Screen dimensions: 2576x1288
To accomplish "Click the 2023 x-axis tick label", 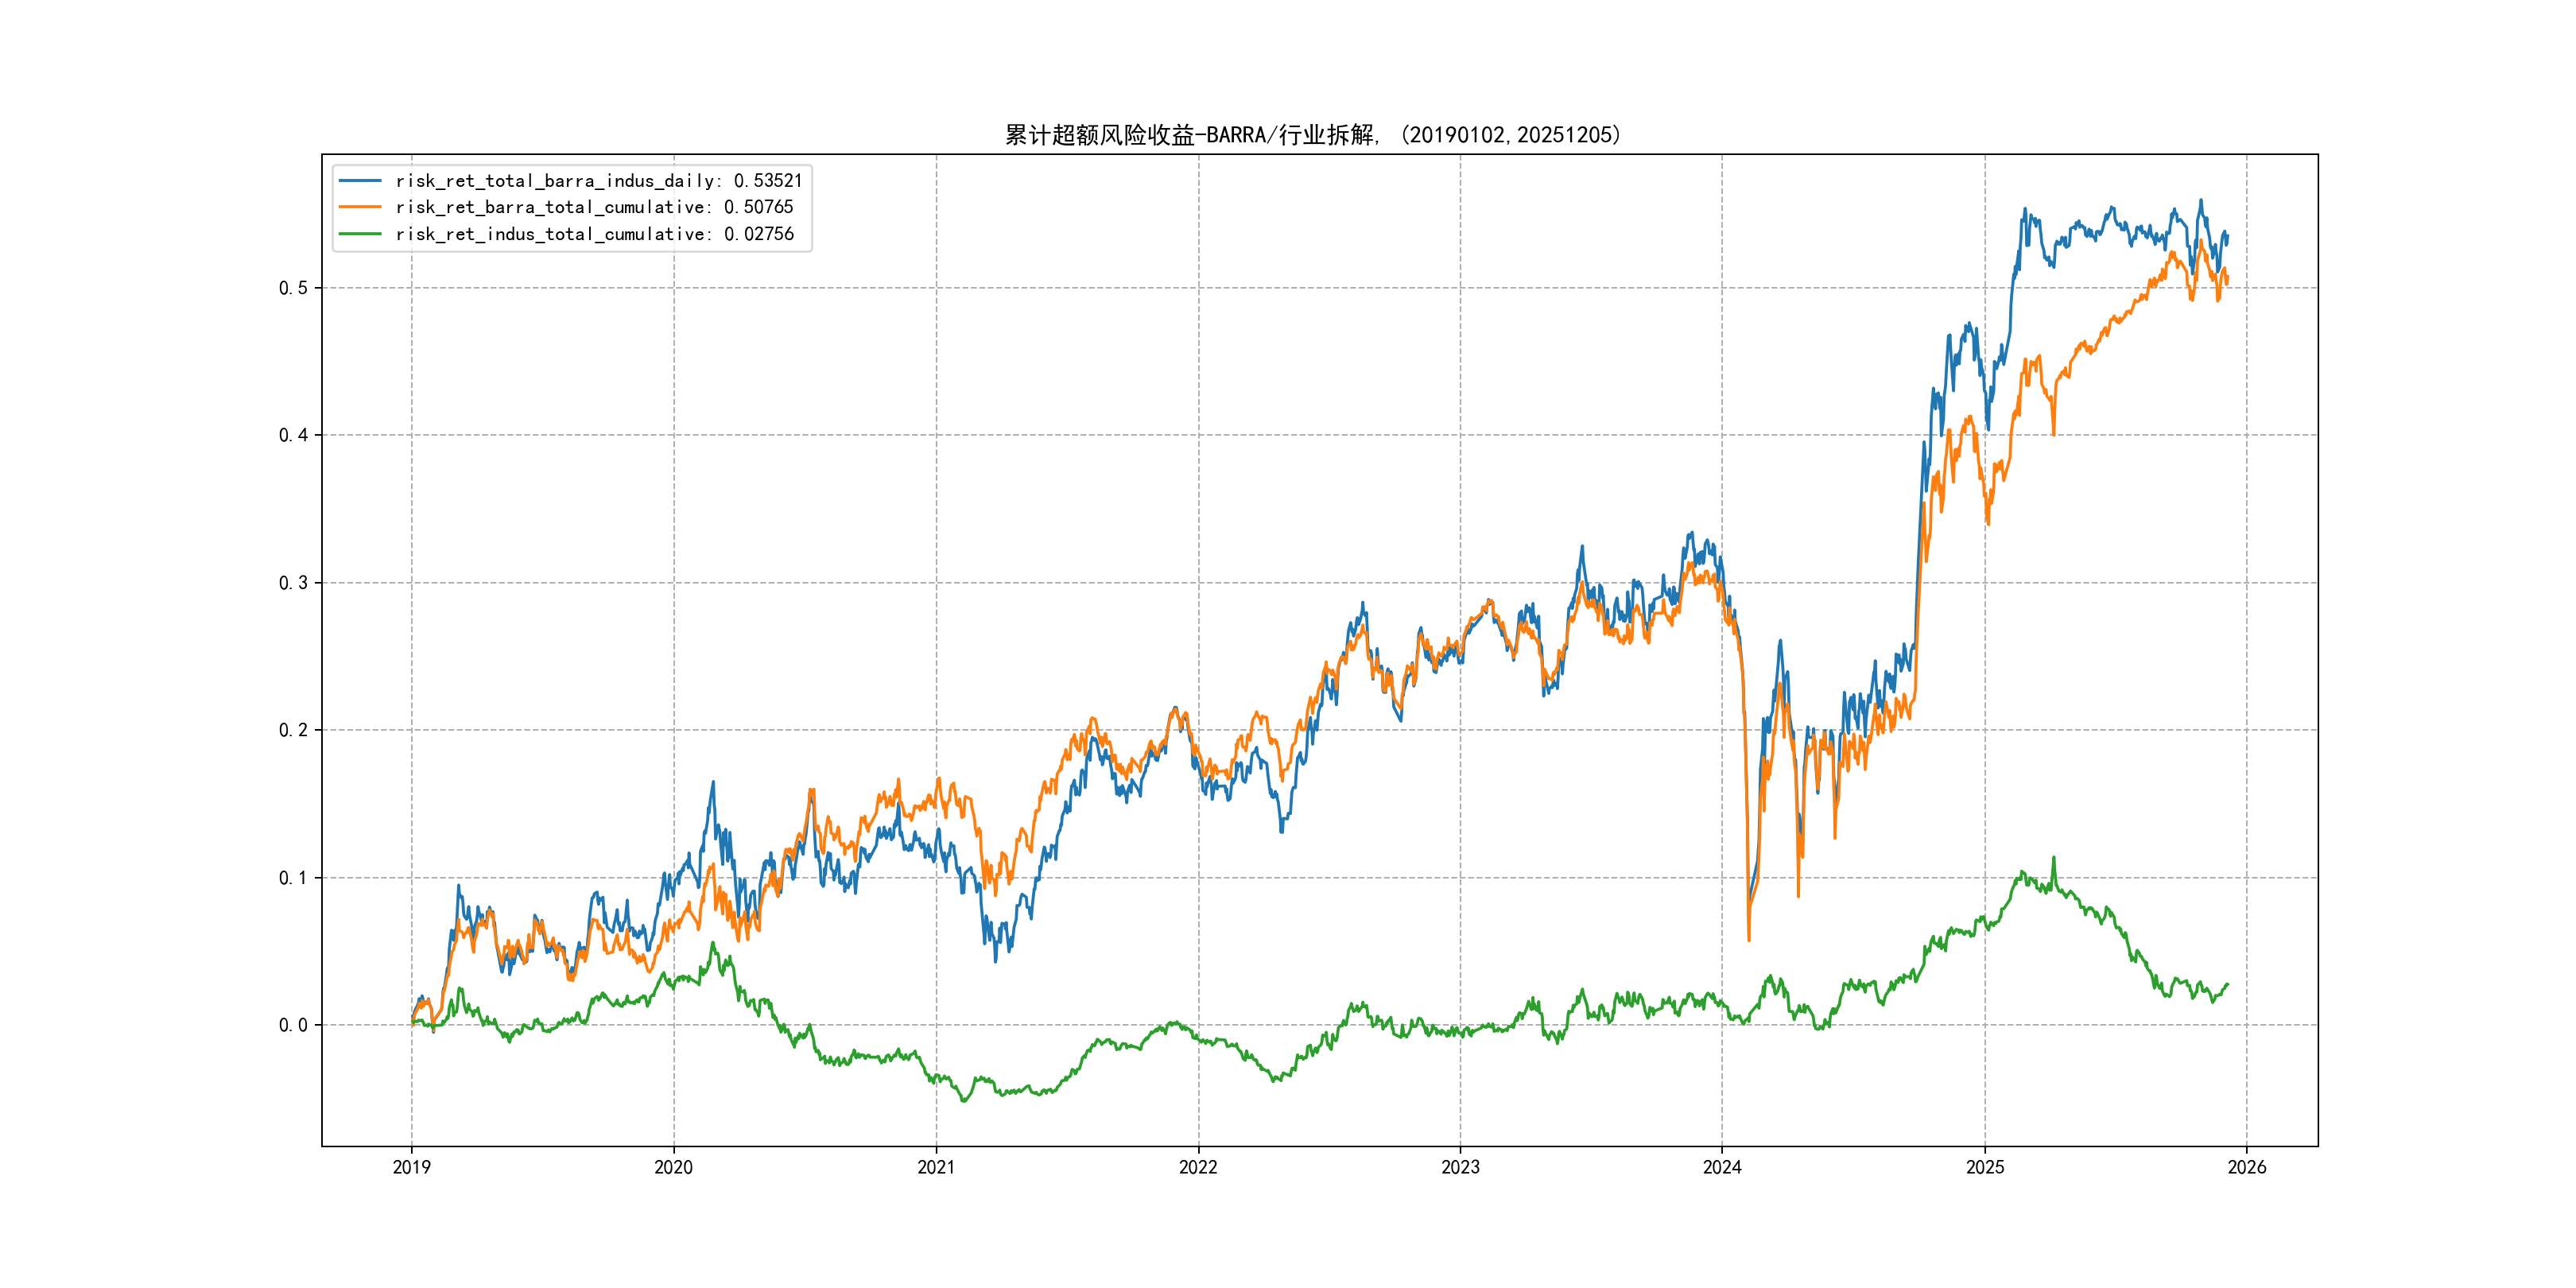I will (x=1460, y=1167).
